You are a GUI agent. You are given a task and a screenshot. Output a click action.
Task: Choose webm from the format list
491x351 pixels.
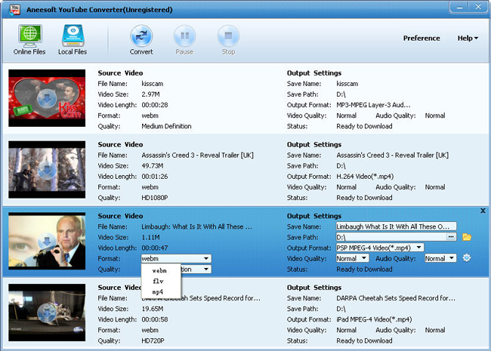[x=161, y=271]
